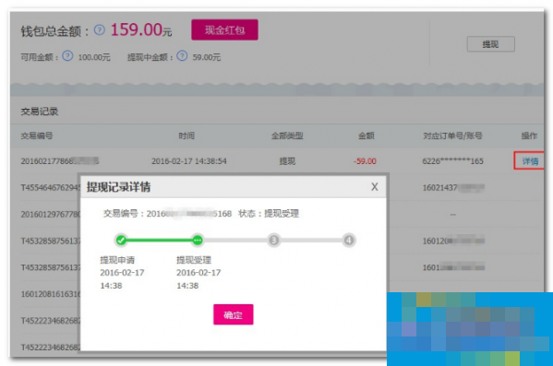Click the -59.00 amount cell

point(365,161)
